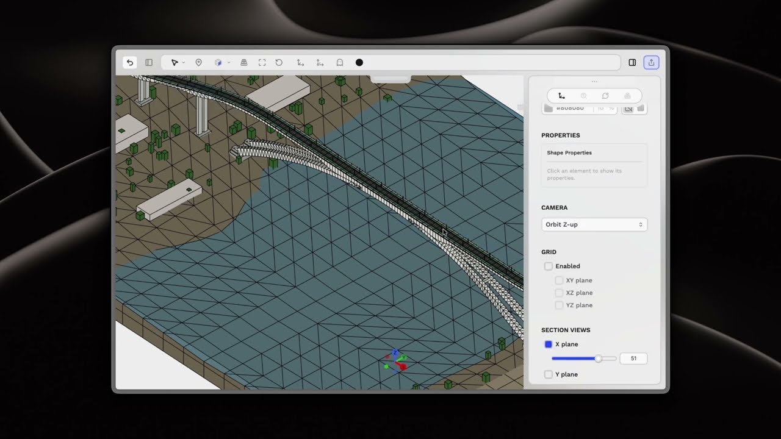This screenshot has height=439, width=781.
Task: Toggle the right sidebar panel icon
Action: click(x=632, y=62)
